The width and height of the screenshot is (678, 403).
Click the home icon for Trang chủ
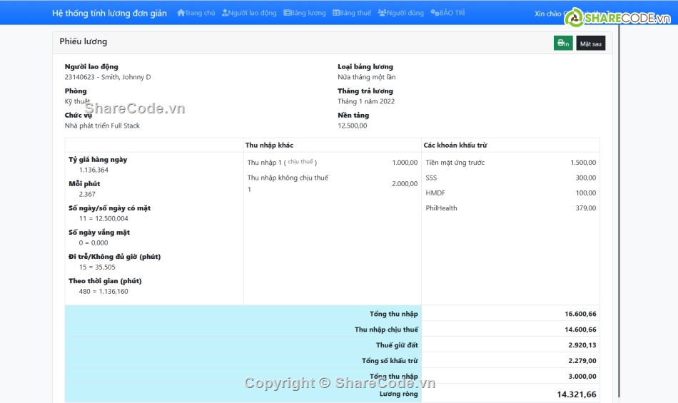tap(181, 13)
